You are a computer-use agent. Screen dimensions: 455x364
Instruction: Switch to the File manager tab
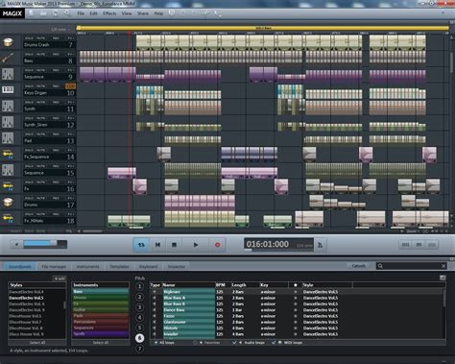[54, 266]
